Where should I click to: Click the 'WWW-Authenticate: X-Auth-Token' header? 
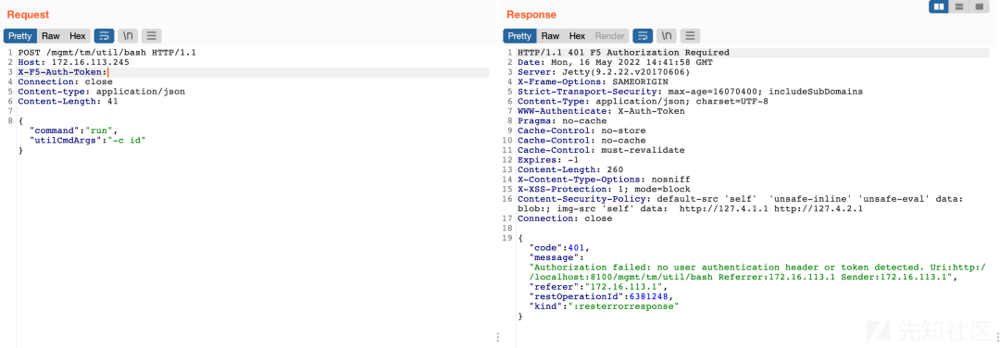point(601,111)
